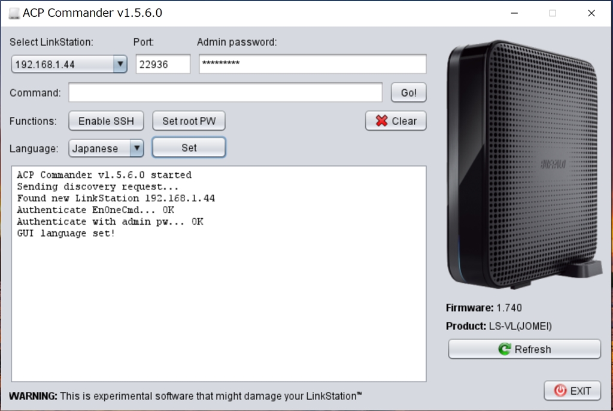Click the Firmware 1.740 label
The width and height of the screenshot is (613, 411).
[484, 308]
